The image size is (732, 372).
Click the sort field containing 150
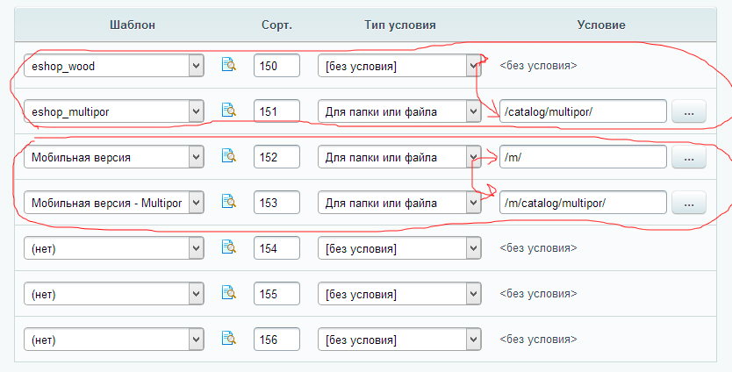[x=276, y=65]
